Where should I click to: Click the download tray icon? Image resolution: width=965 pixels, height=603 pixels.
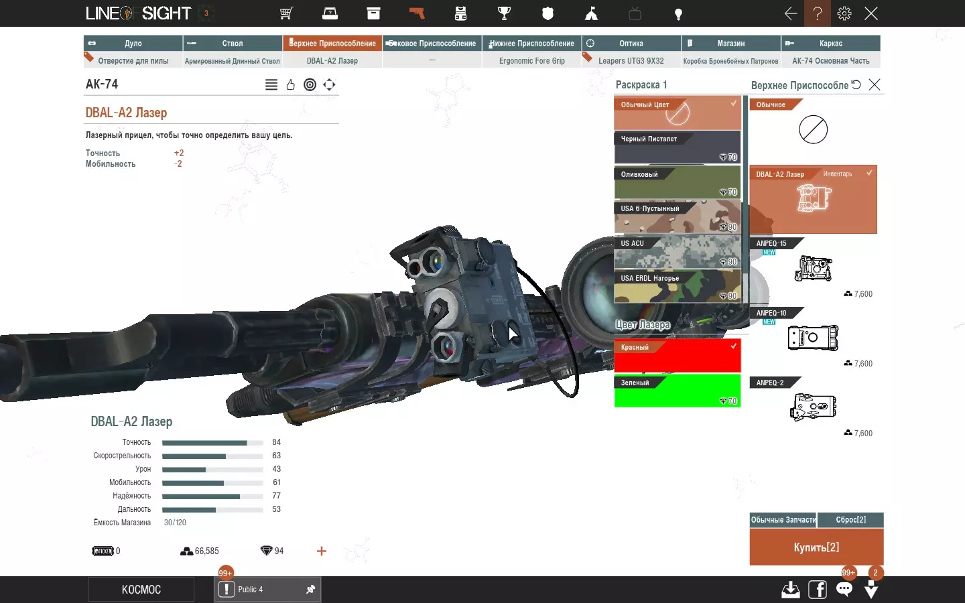[791, 590]
